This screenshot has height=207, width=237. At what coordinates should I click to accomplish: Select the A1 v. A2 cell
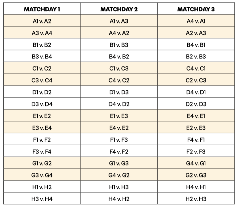click(42, 21)
